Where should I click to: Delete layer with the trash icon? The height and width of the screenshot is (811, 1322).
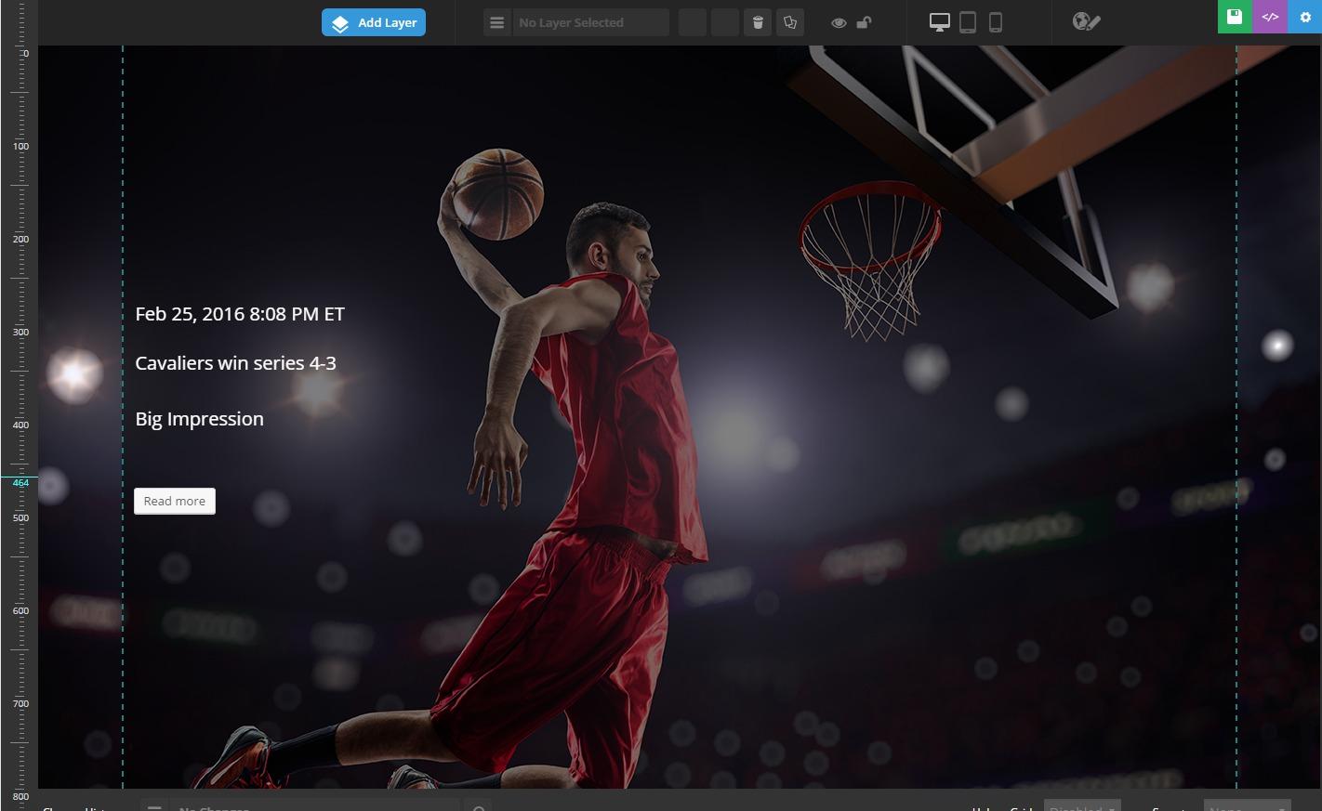[758, 22]
